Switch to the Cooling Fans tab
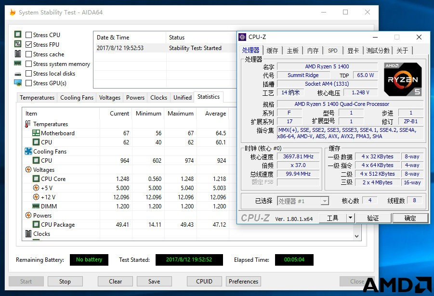The width and height of the screenshot is (434, 296). point(77,98)
